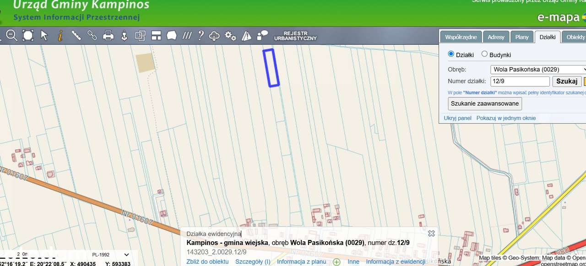Select the Działki radio button

[451, 54]
